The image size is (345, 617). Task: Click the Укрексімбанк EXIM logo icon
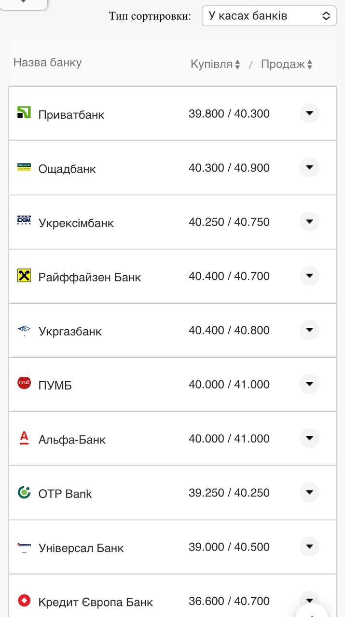point(24,221)
